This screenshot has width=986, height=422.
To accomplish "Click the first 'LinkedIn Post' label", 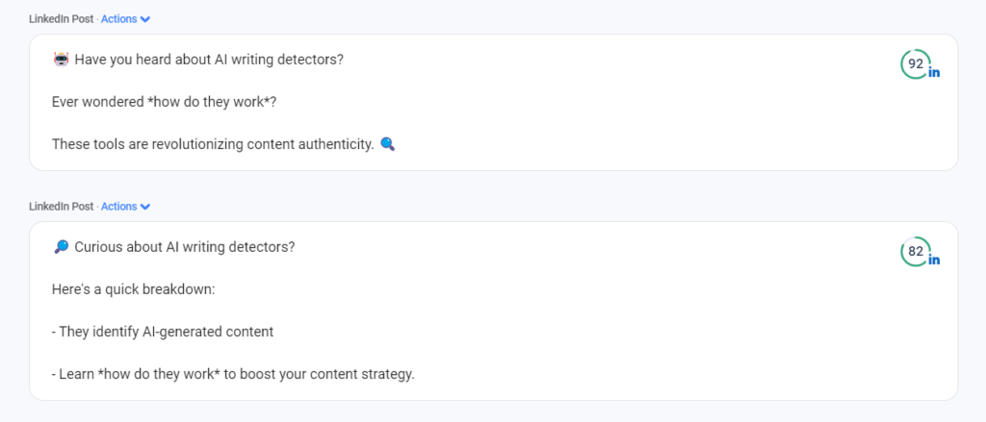I will pyautogui.click(x=63, y=19).
